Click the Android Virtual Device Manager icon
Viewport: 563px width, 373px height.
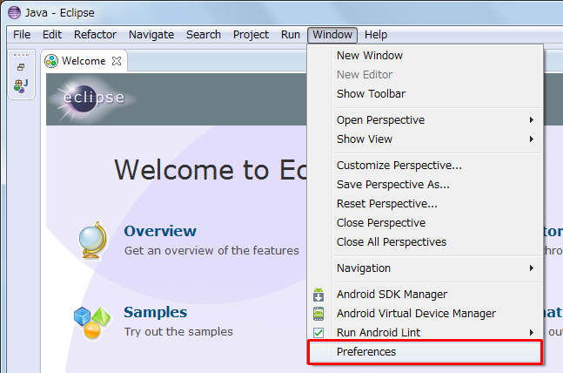(318, 314)
